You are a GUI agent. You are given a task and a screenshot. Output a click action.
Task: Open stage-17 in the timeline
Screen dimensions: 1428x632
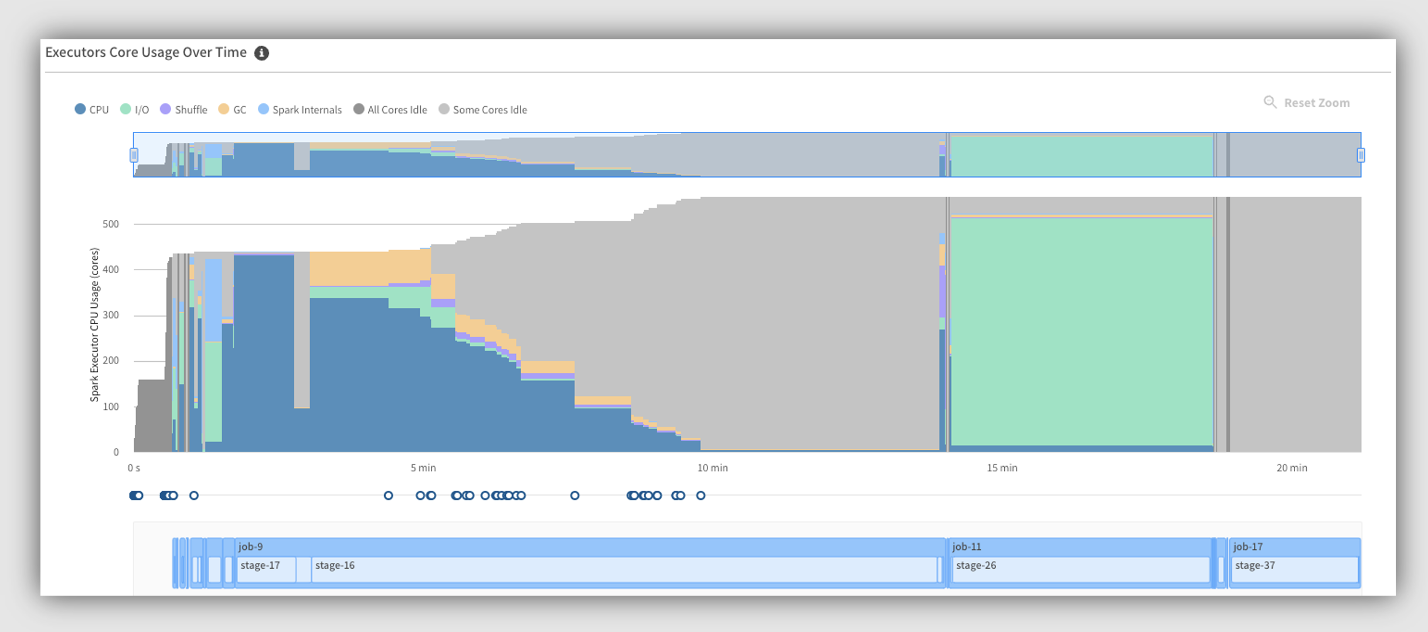(266, 569)
